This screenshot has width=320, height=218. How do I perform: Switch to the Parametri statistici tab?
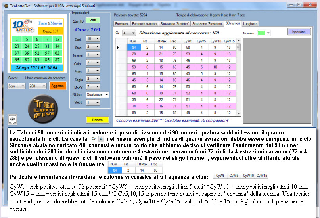[x=144, y=24]
